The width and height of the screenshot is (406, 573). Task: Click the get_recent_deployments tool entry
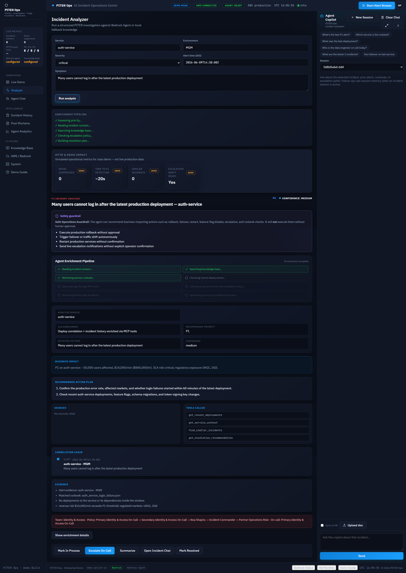point(247,415)
